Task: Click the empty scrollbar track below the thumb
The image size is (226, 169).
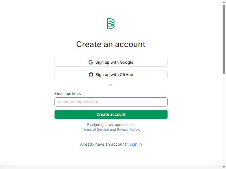Action: coord(224,119)
